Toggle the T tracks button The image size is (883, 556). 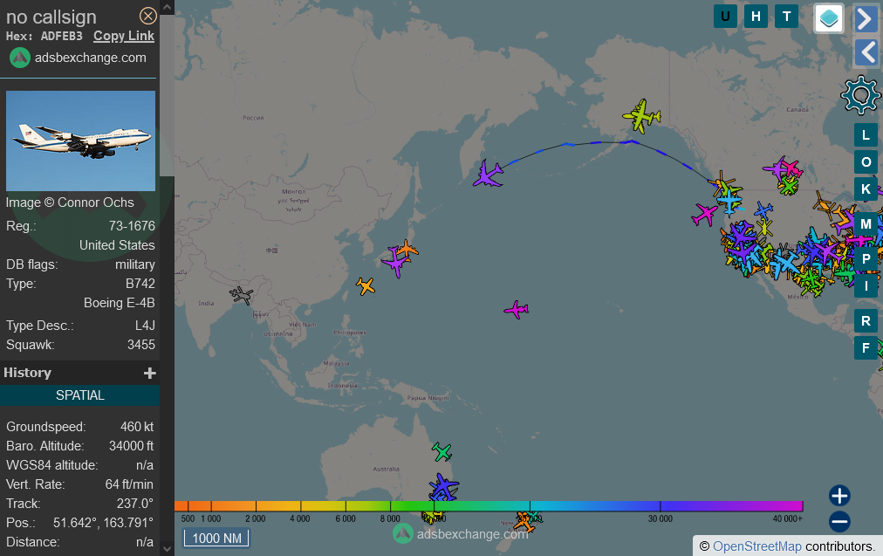click(x=787, y=17)
